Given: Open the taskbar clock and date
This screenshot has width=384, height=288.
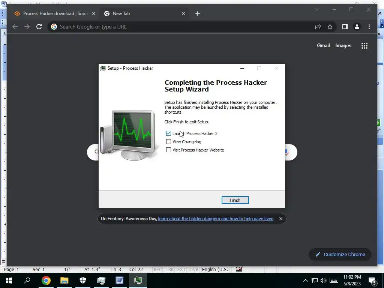Looking at the screenshot, I should coord(352,280).
